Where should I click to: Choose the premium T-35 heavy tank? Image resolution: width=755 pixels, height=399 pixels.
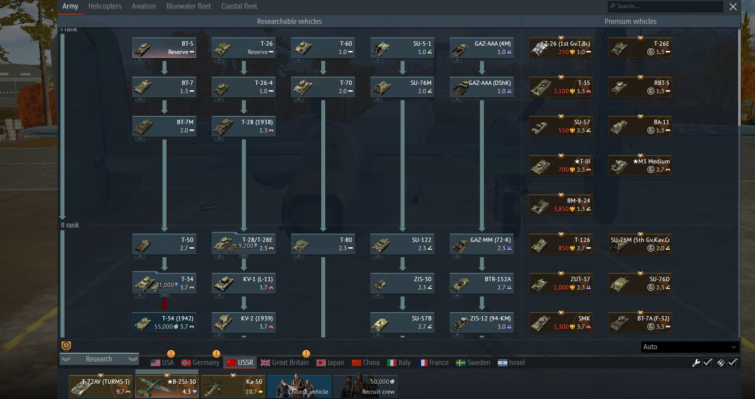[561, 87]
